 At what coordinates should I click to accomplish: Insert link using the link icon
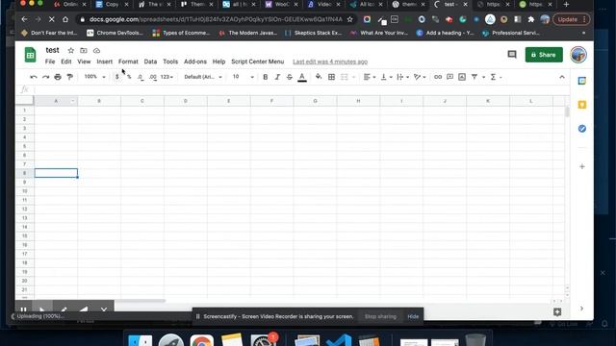point(438,77)
